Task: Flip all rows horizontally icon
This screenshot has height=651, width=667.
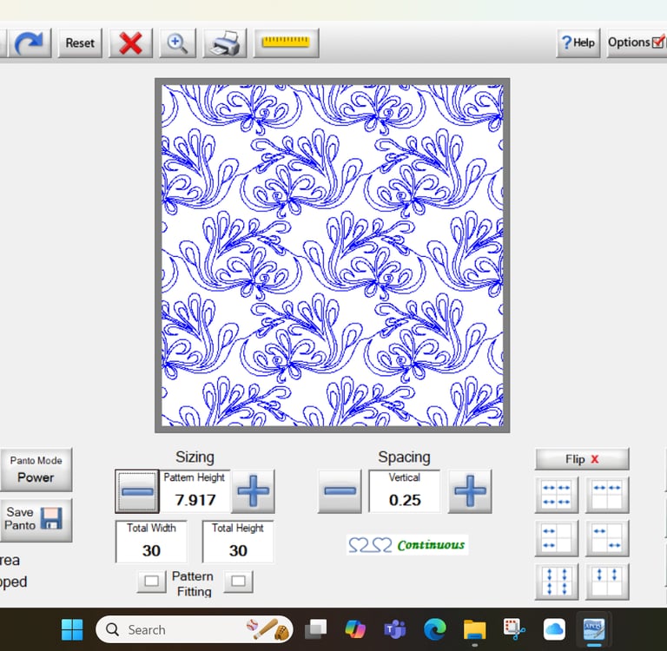Action: (x=557, y=495)
